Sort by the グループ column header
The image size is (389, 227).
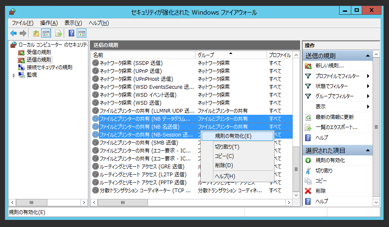point(231,55)
